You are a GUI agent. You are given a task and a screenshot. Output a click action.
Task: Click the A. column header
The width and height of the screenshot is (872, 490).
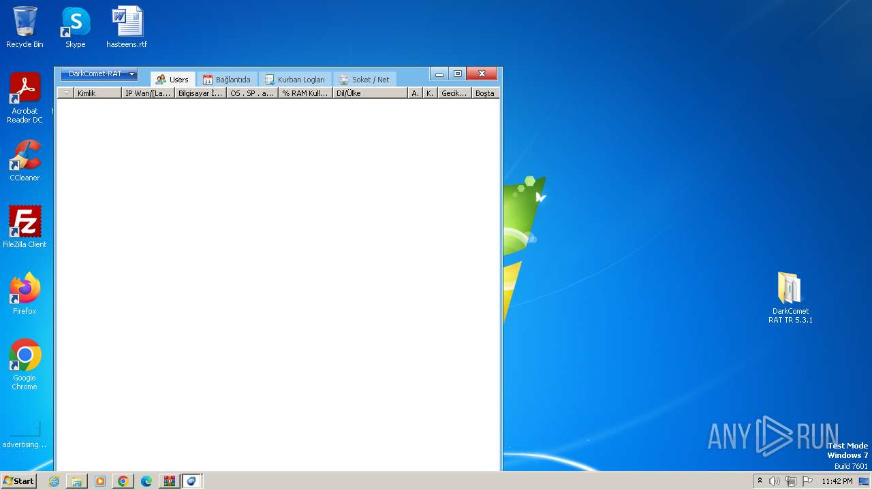[x=415, y=93]
